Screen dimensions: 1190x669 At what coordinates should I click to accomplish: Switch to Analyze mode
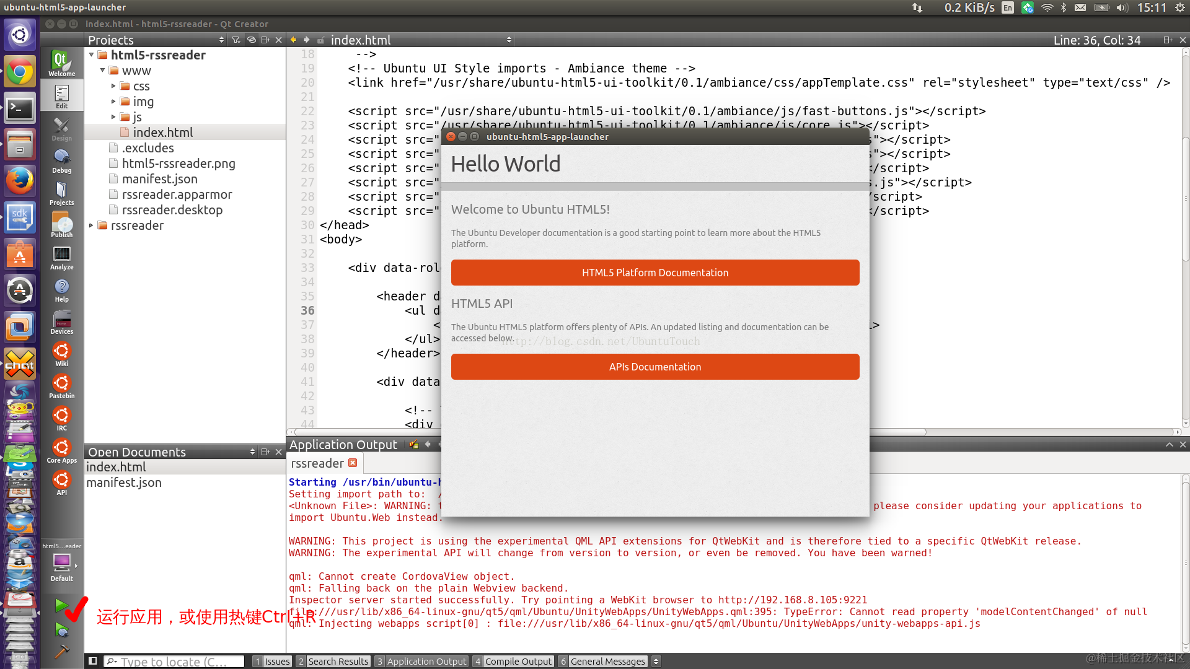point(61,258)
